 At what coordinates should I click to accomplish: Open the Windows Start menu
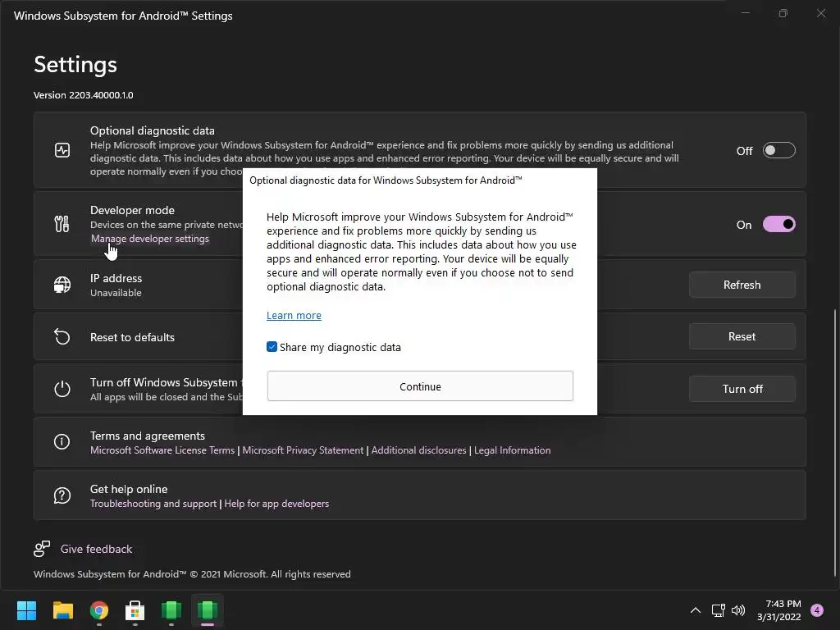pyautogui.click(x=26, y=610)
